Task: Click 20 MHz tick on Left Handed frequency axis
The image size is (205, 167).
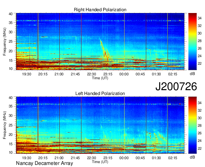Action: (11, 135)
